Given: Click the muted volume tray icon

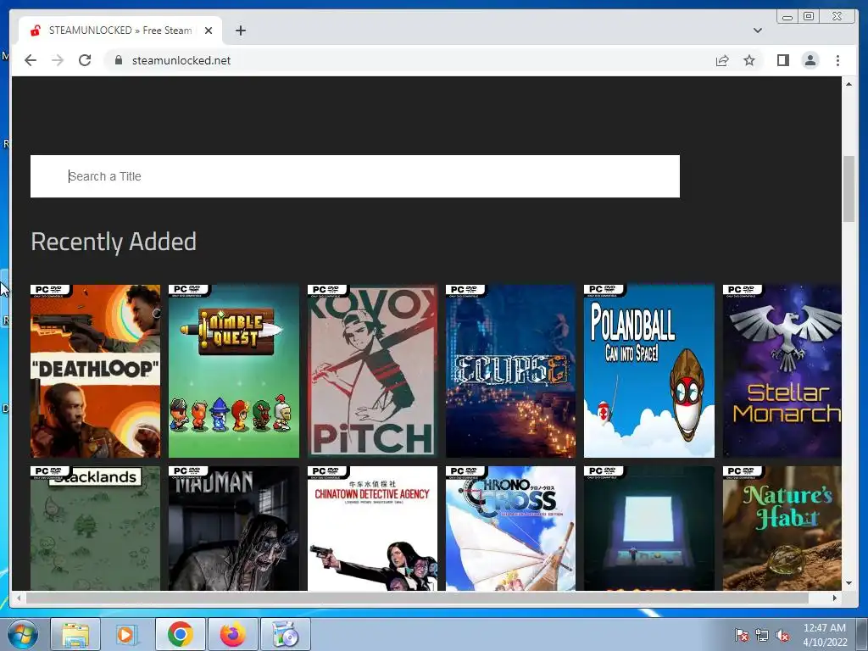Looking at the screenshot, I should [x=782, y=635].
